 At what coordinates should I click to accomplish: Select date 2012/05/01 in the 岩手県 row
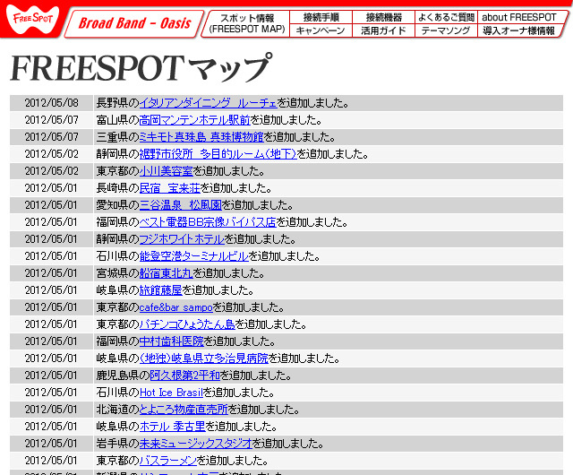52,443
